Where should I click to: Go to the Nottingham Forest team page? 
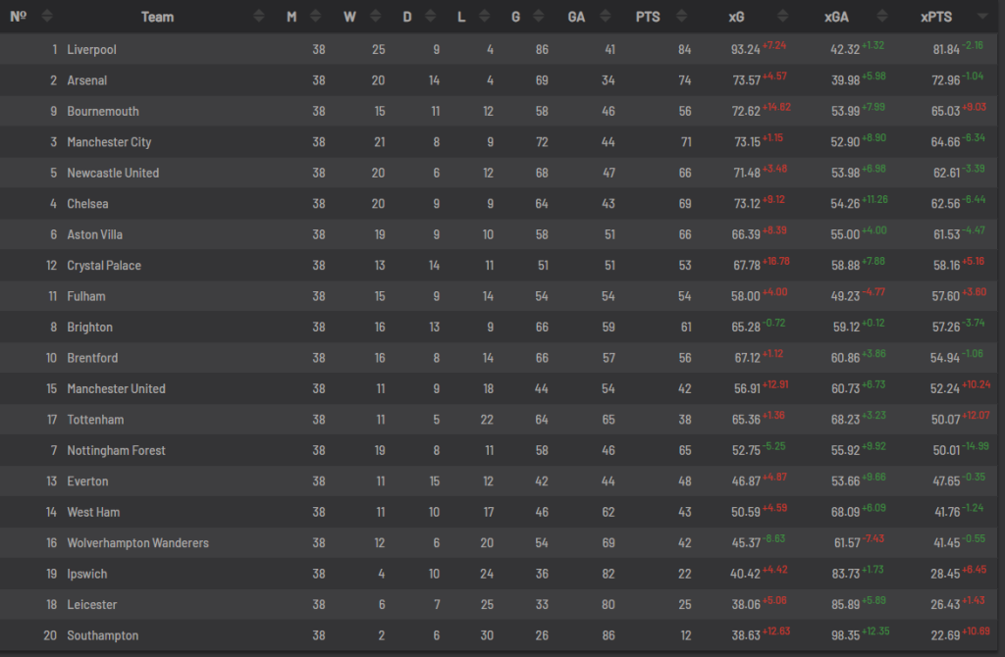116,450
